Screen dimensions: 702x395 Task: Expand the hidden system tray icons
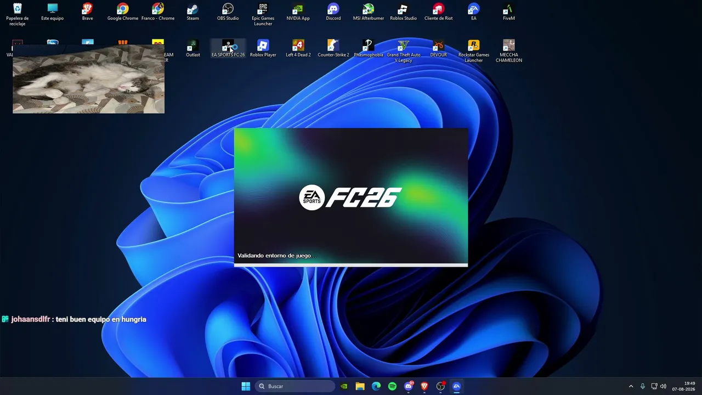631,386
